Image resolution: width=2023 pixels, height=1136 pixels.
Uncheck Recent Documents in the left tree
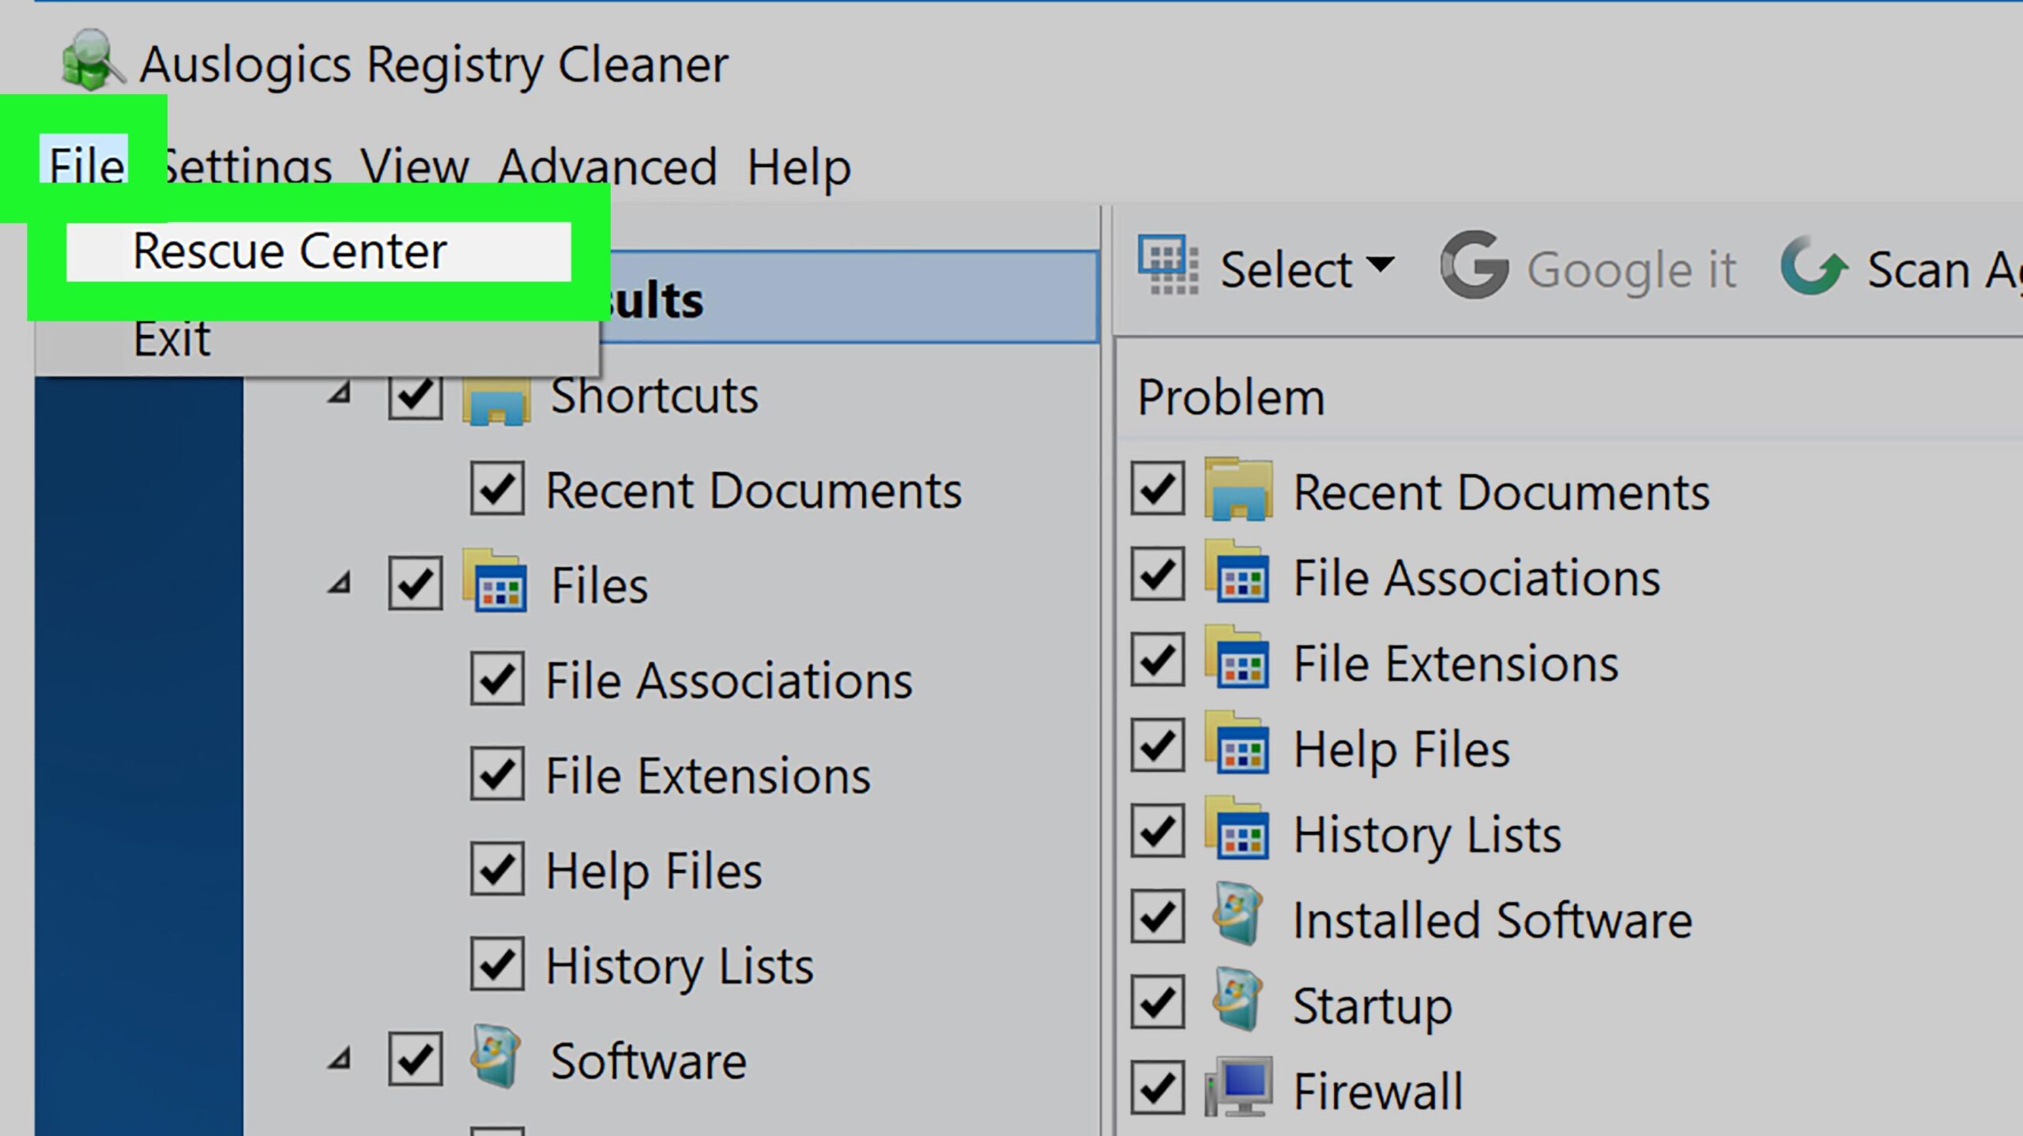coord(497,489)
